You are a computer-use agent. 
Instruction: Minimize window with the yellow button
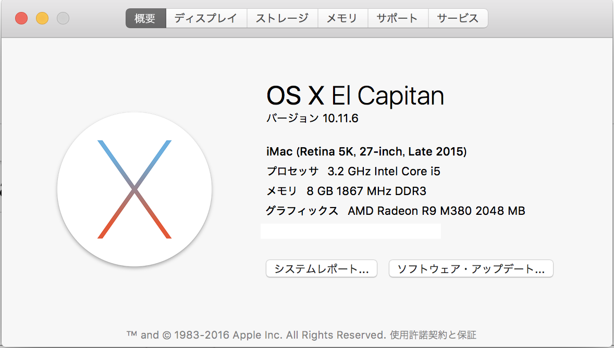42,18
